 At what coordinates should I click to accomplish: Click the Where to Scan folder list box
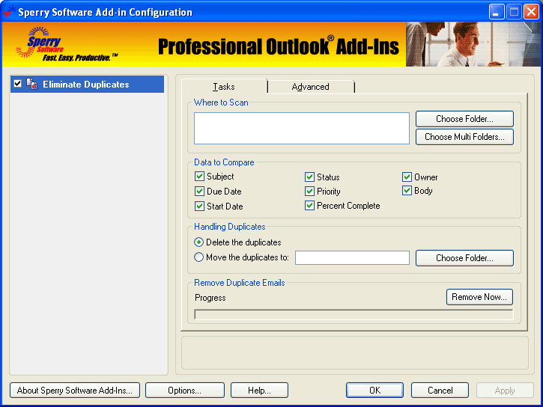302,128
